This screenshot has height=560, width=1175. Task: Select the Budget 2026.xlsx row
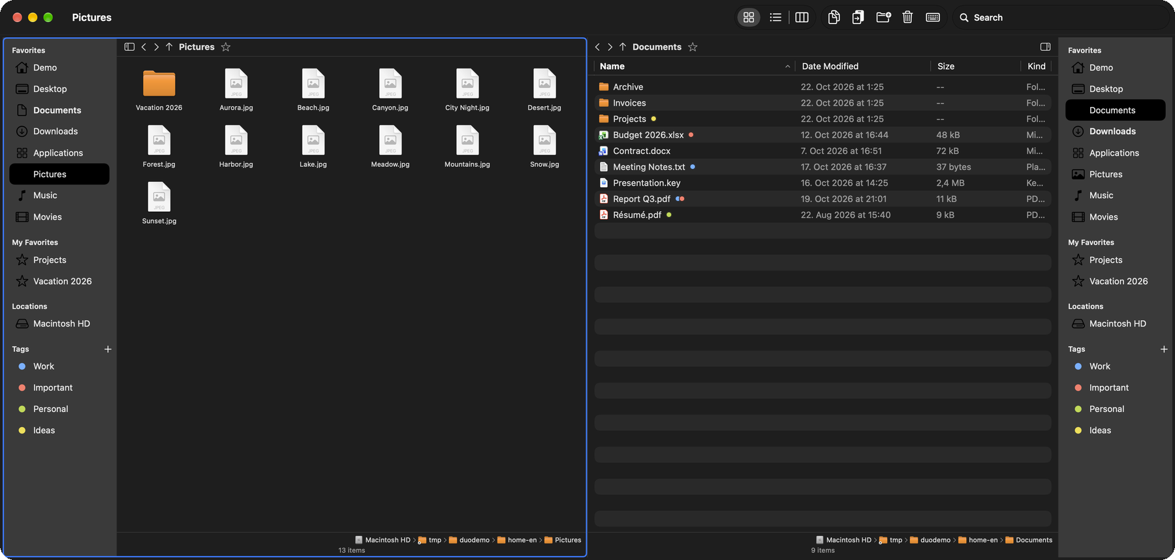[x=822, y=135]
